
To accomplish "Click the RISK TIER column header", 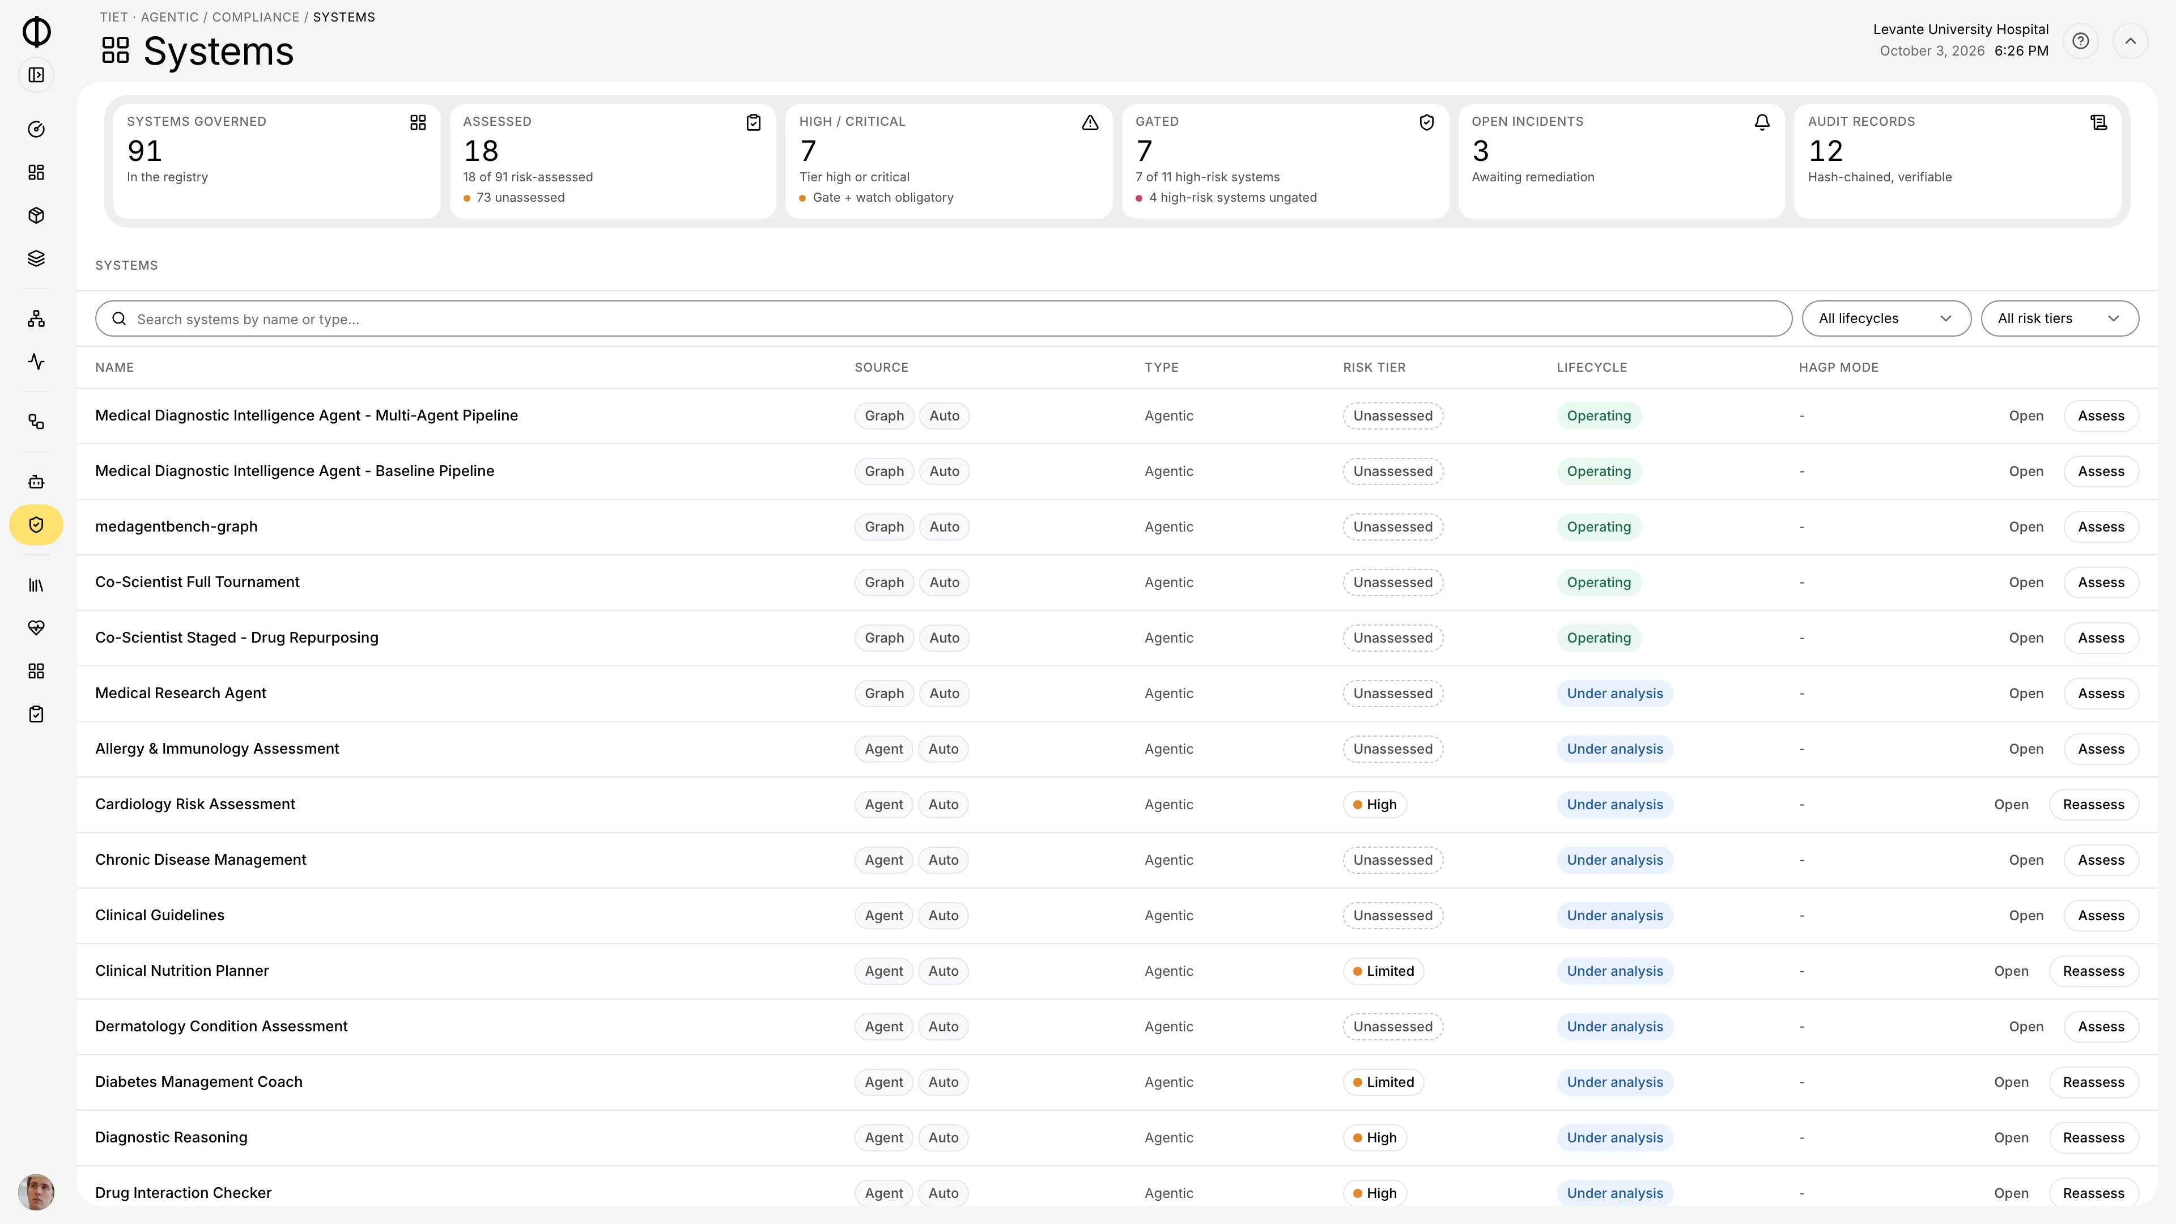I will pyautogui.click(x=1374, y=367).
